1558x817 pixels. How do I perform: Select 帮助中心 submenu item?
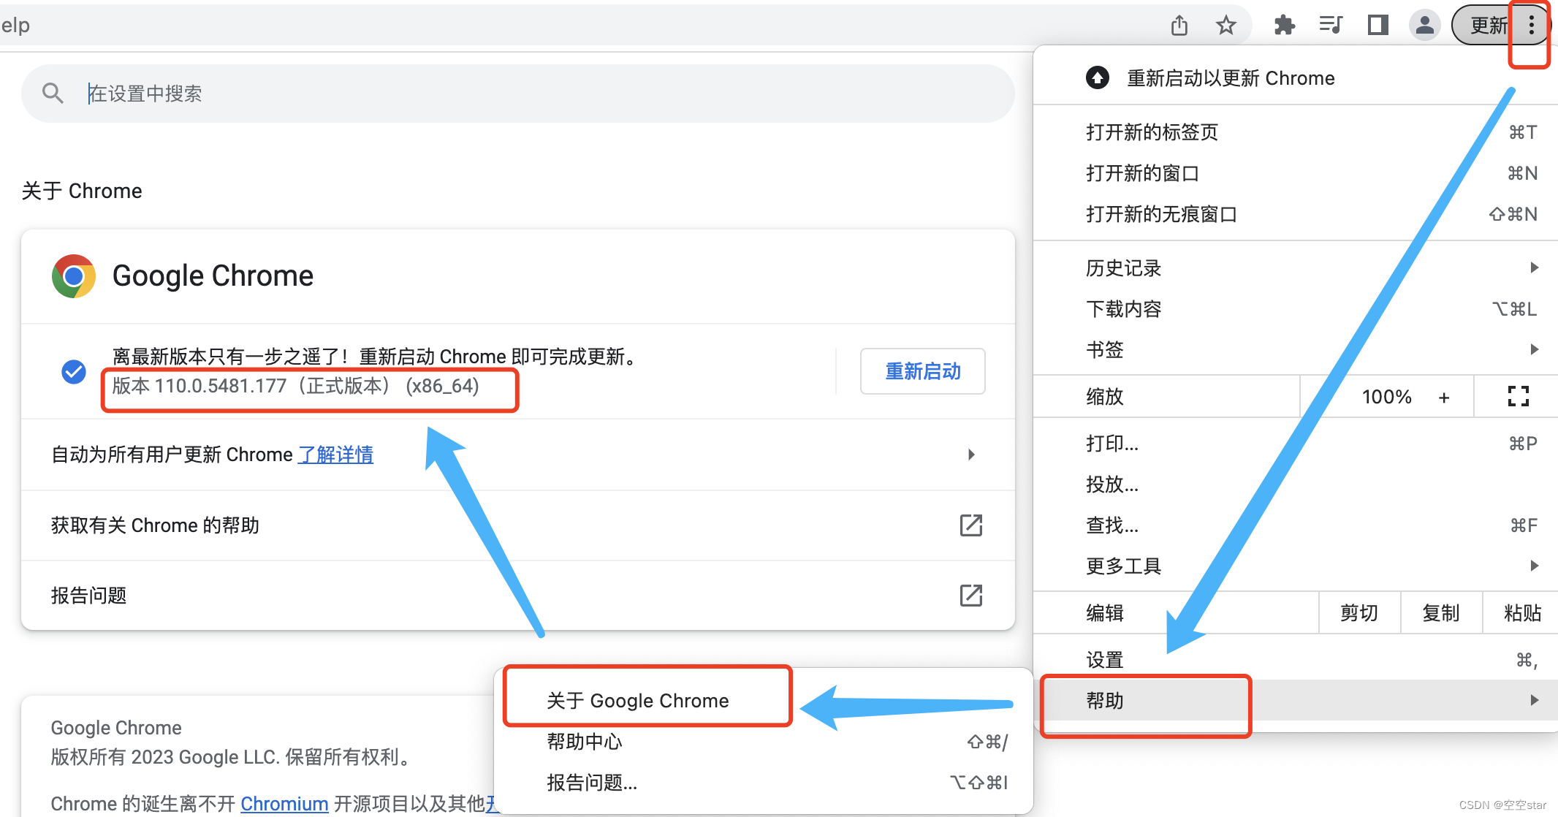764,742
